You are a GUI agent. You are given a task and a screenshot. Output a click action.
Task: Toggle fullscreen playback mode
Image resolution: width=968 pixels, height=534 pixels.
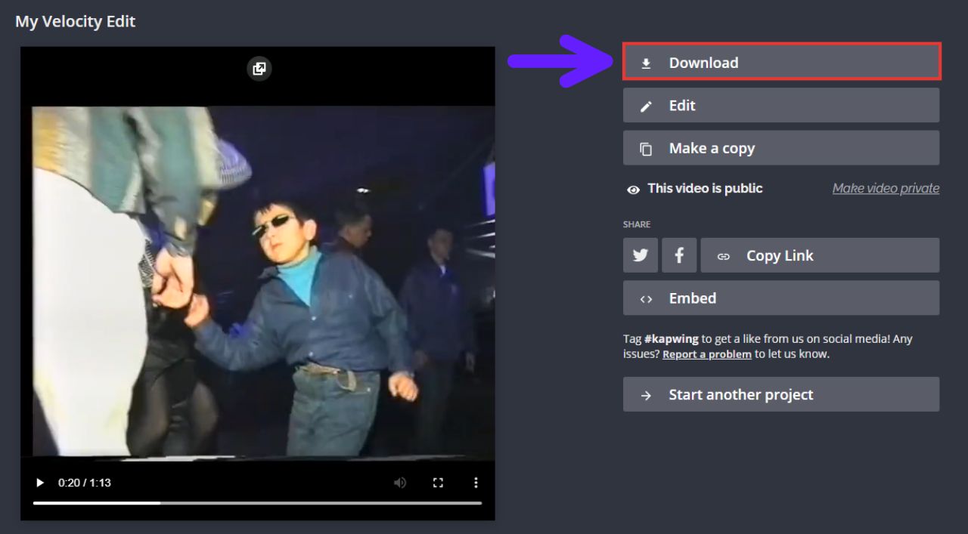[438, 482]
